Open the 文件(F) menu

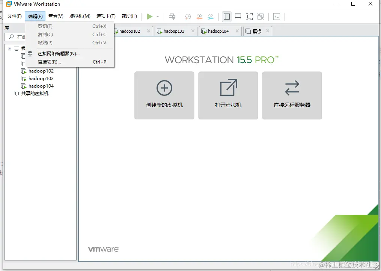14,16
